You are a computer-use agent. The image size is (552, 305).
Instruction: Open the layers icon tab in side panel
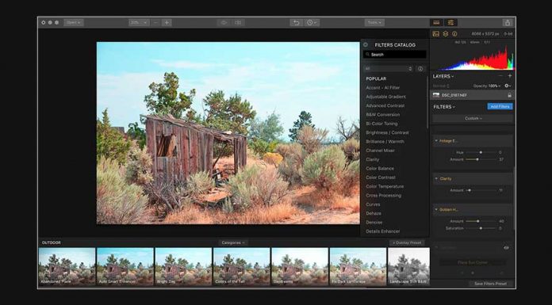tap(446, 34)
